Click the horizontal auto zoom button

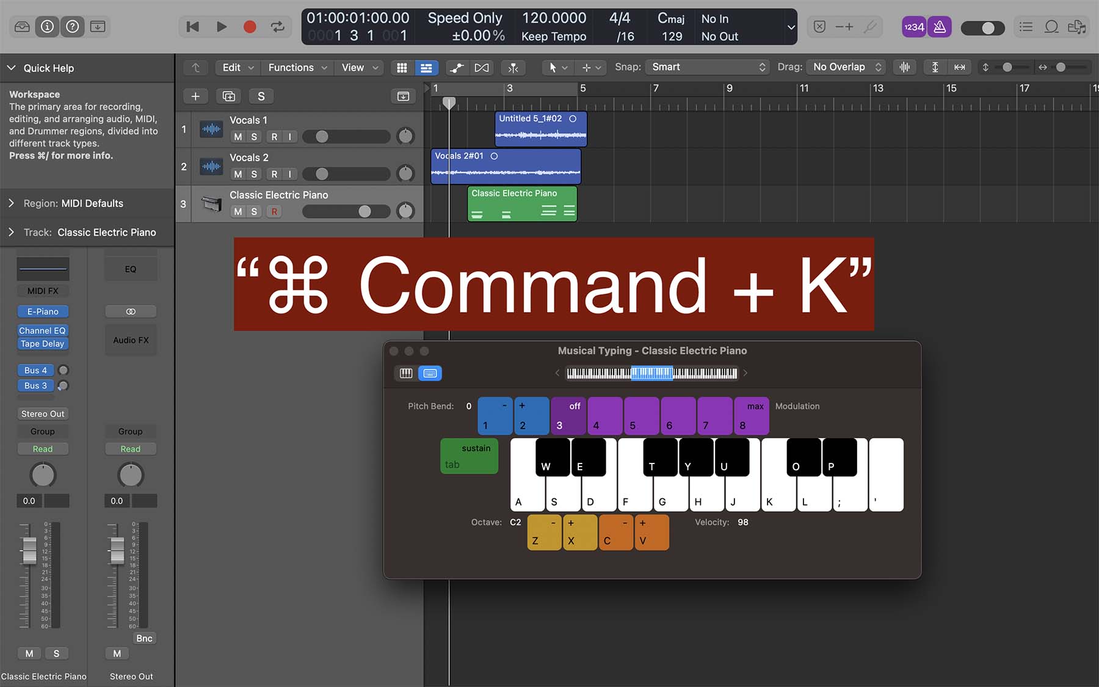coord(960,67)
